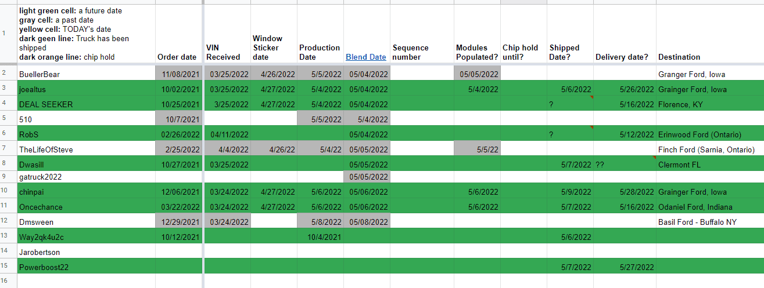The image size is (764, 288).
Task: Click the row 16 header number
Action: tap(4, 281)
